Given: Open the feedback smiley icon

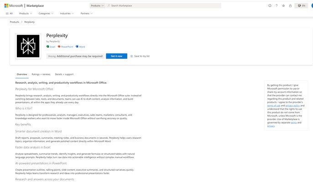Looking at the screenshot, I should 270,5.
